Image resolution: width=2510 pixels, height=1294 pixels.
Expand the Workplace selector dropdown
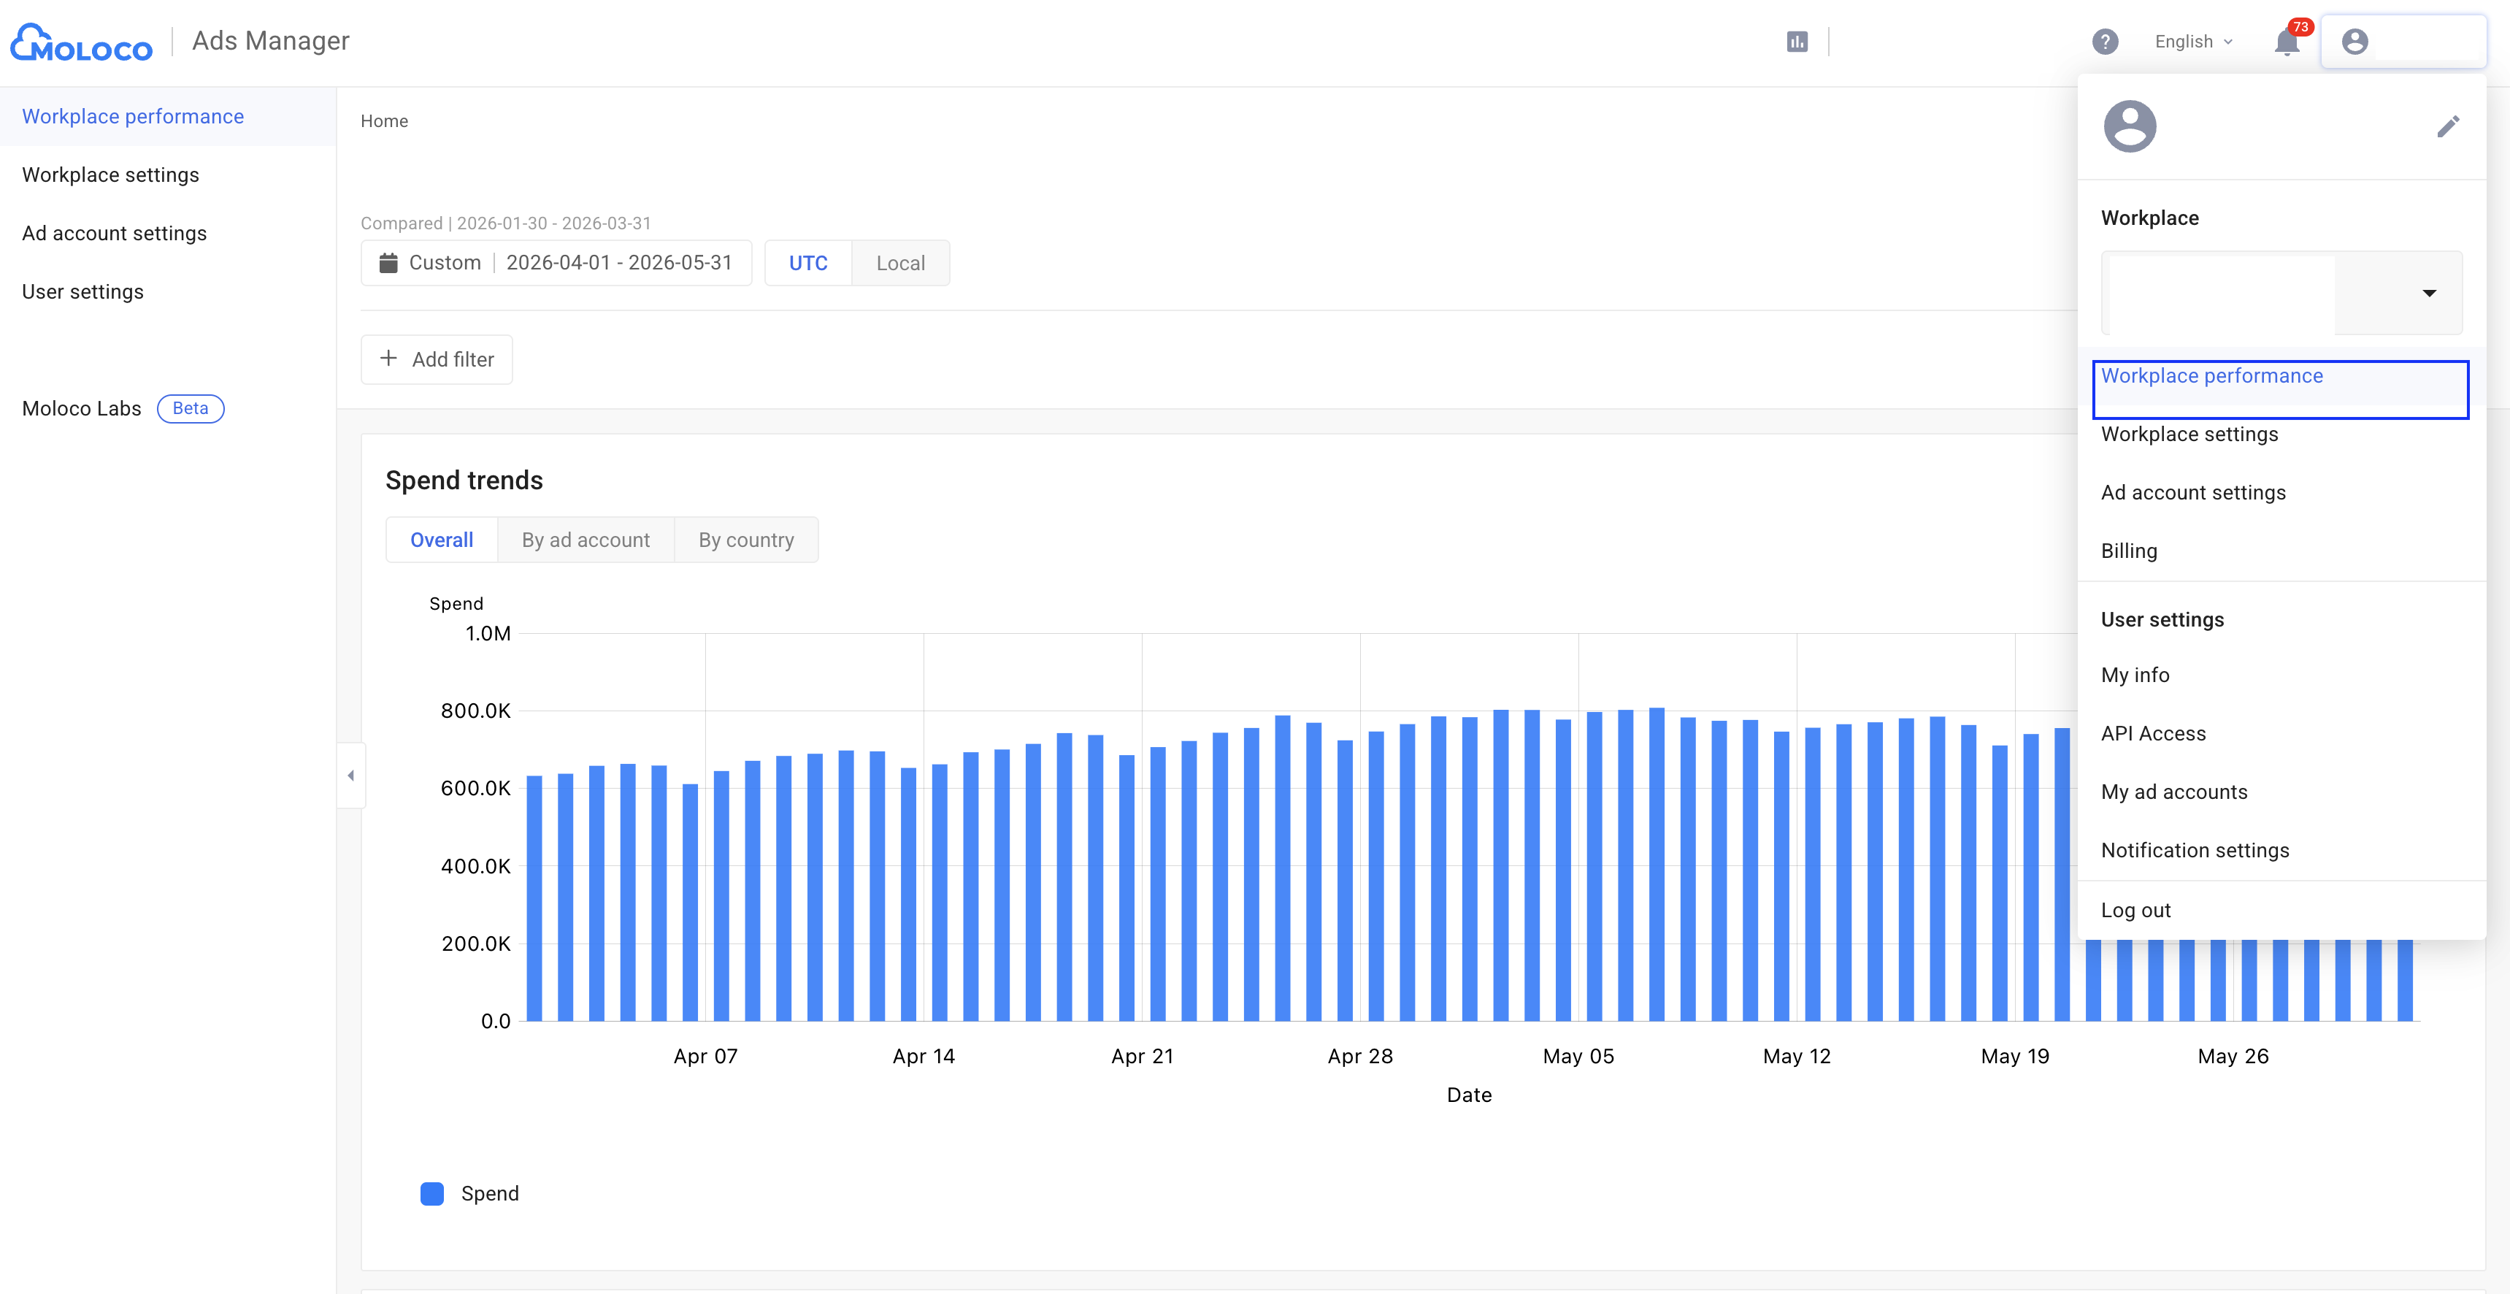2281,294
